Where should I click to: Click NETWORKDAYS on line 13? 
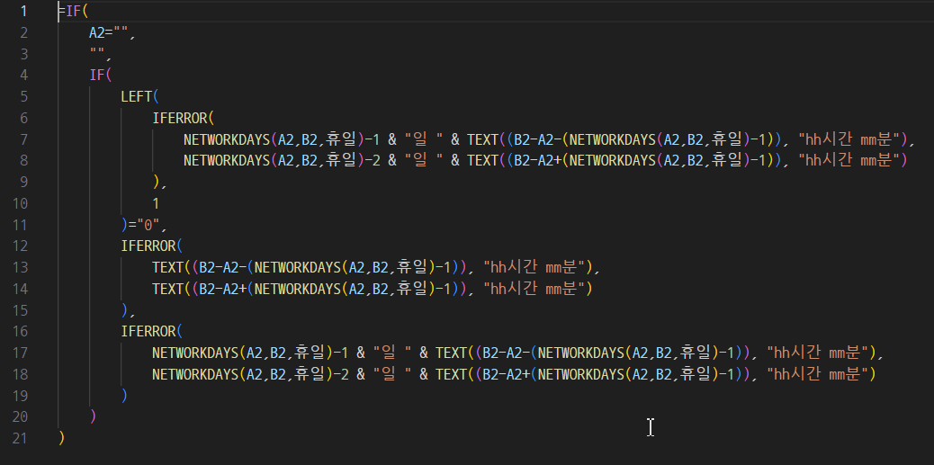click(298, 267)
